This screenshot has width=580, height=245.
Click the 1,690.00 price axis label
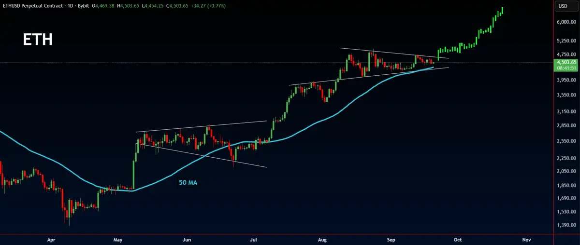tap(566, 198)
